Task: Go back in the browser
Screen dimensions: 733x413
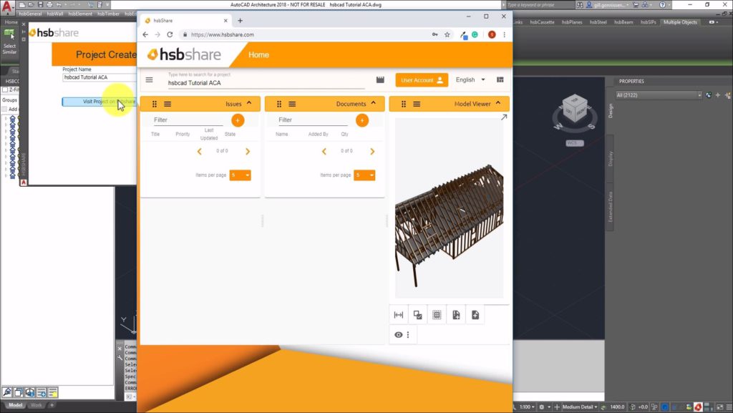Action: 145,34
